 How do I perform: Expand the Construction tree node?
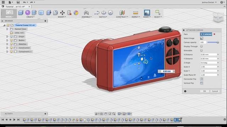click(7, 48)
